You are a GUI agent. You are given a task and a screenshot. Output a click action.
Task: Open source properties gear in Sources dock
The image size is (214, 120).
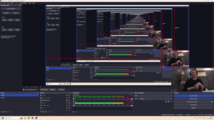pyautogui.click(x=46, y=112)
